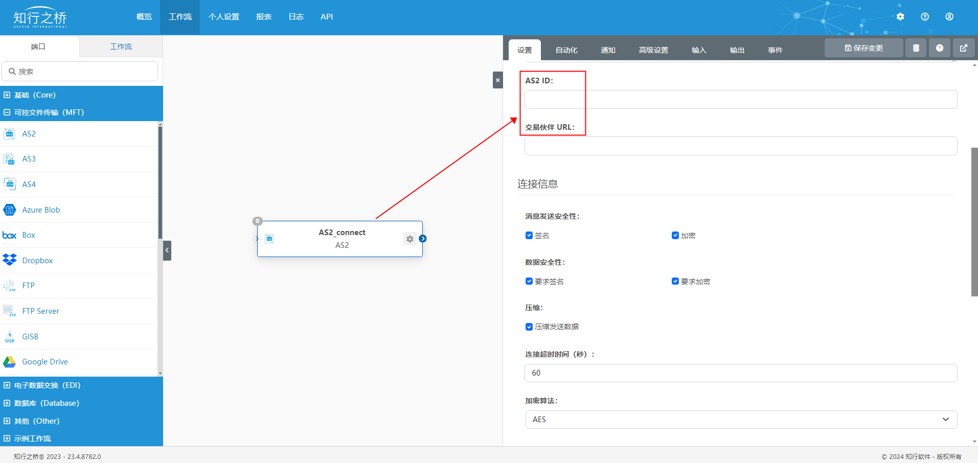The width and height of the screenshot is (978, 463).
Task: Click the 知行之桥 logo
Action: [x=40, y=17]
